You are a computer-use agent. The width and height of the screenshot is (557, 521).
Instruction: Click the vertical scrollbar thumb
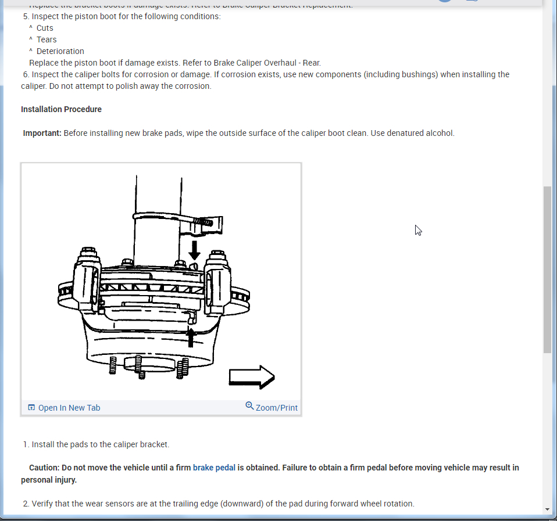point(547,270)
